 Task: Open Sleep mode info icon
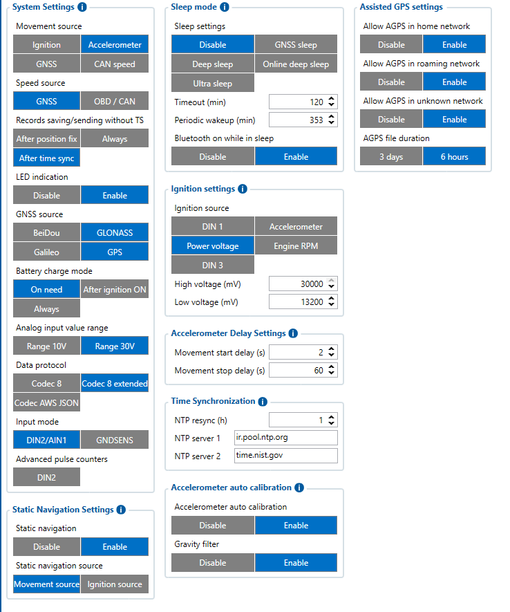coord(225,7)
